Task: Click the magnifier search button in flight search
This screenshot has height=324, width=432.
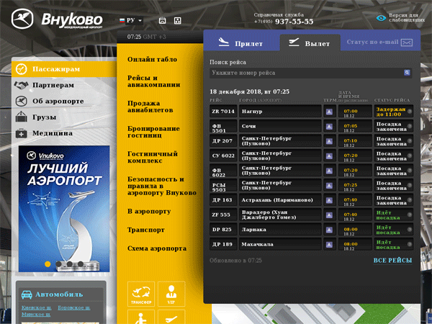Action: tap(407, 73)
